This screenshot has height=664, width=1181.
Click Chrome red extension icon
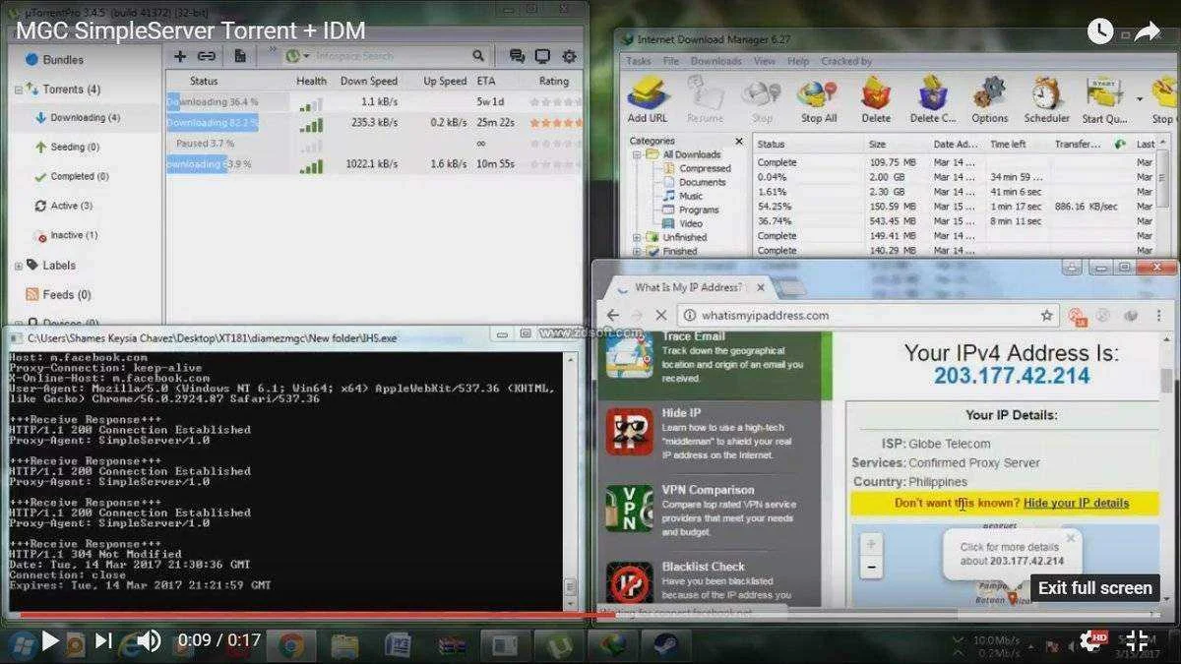1077,316
